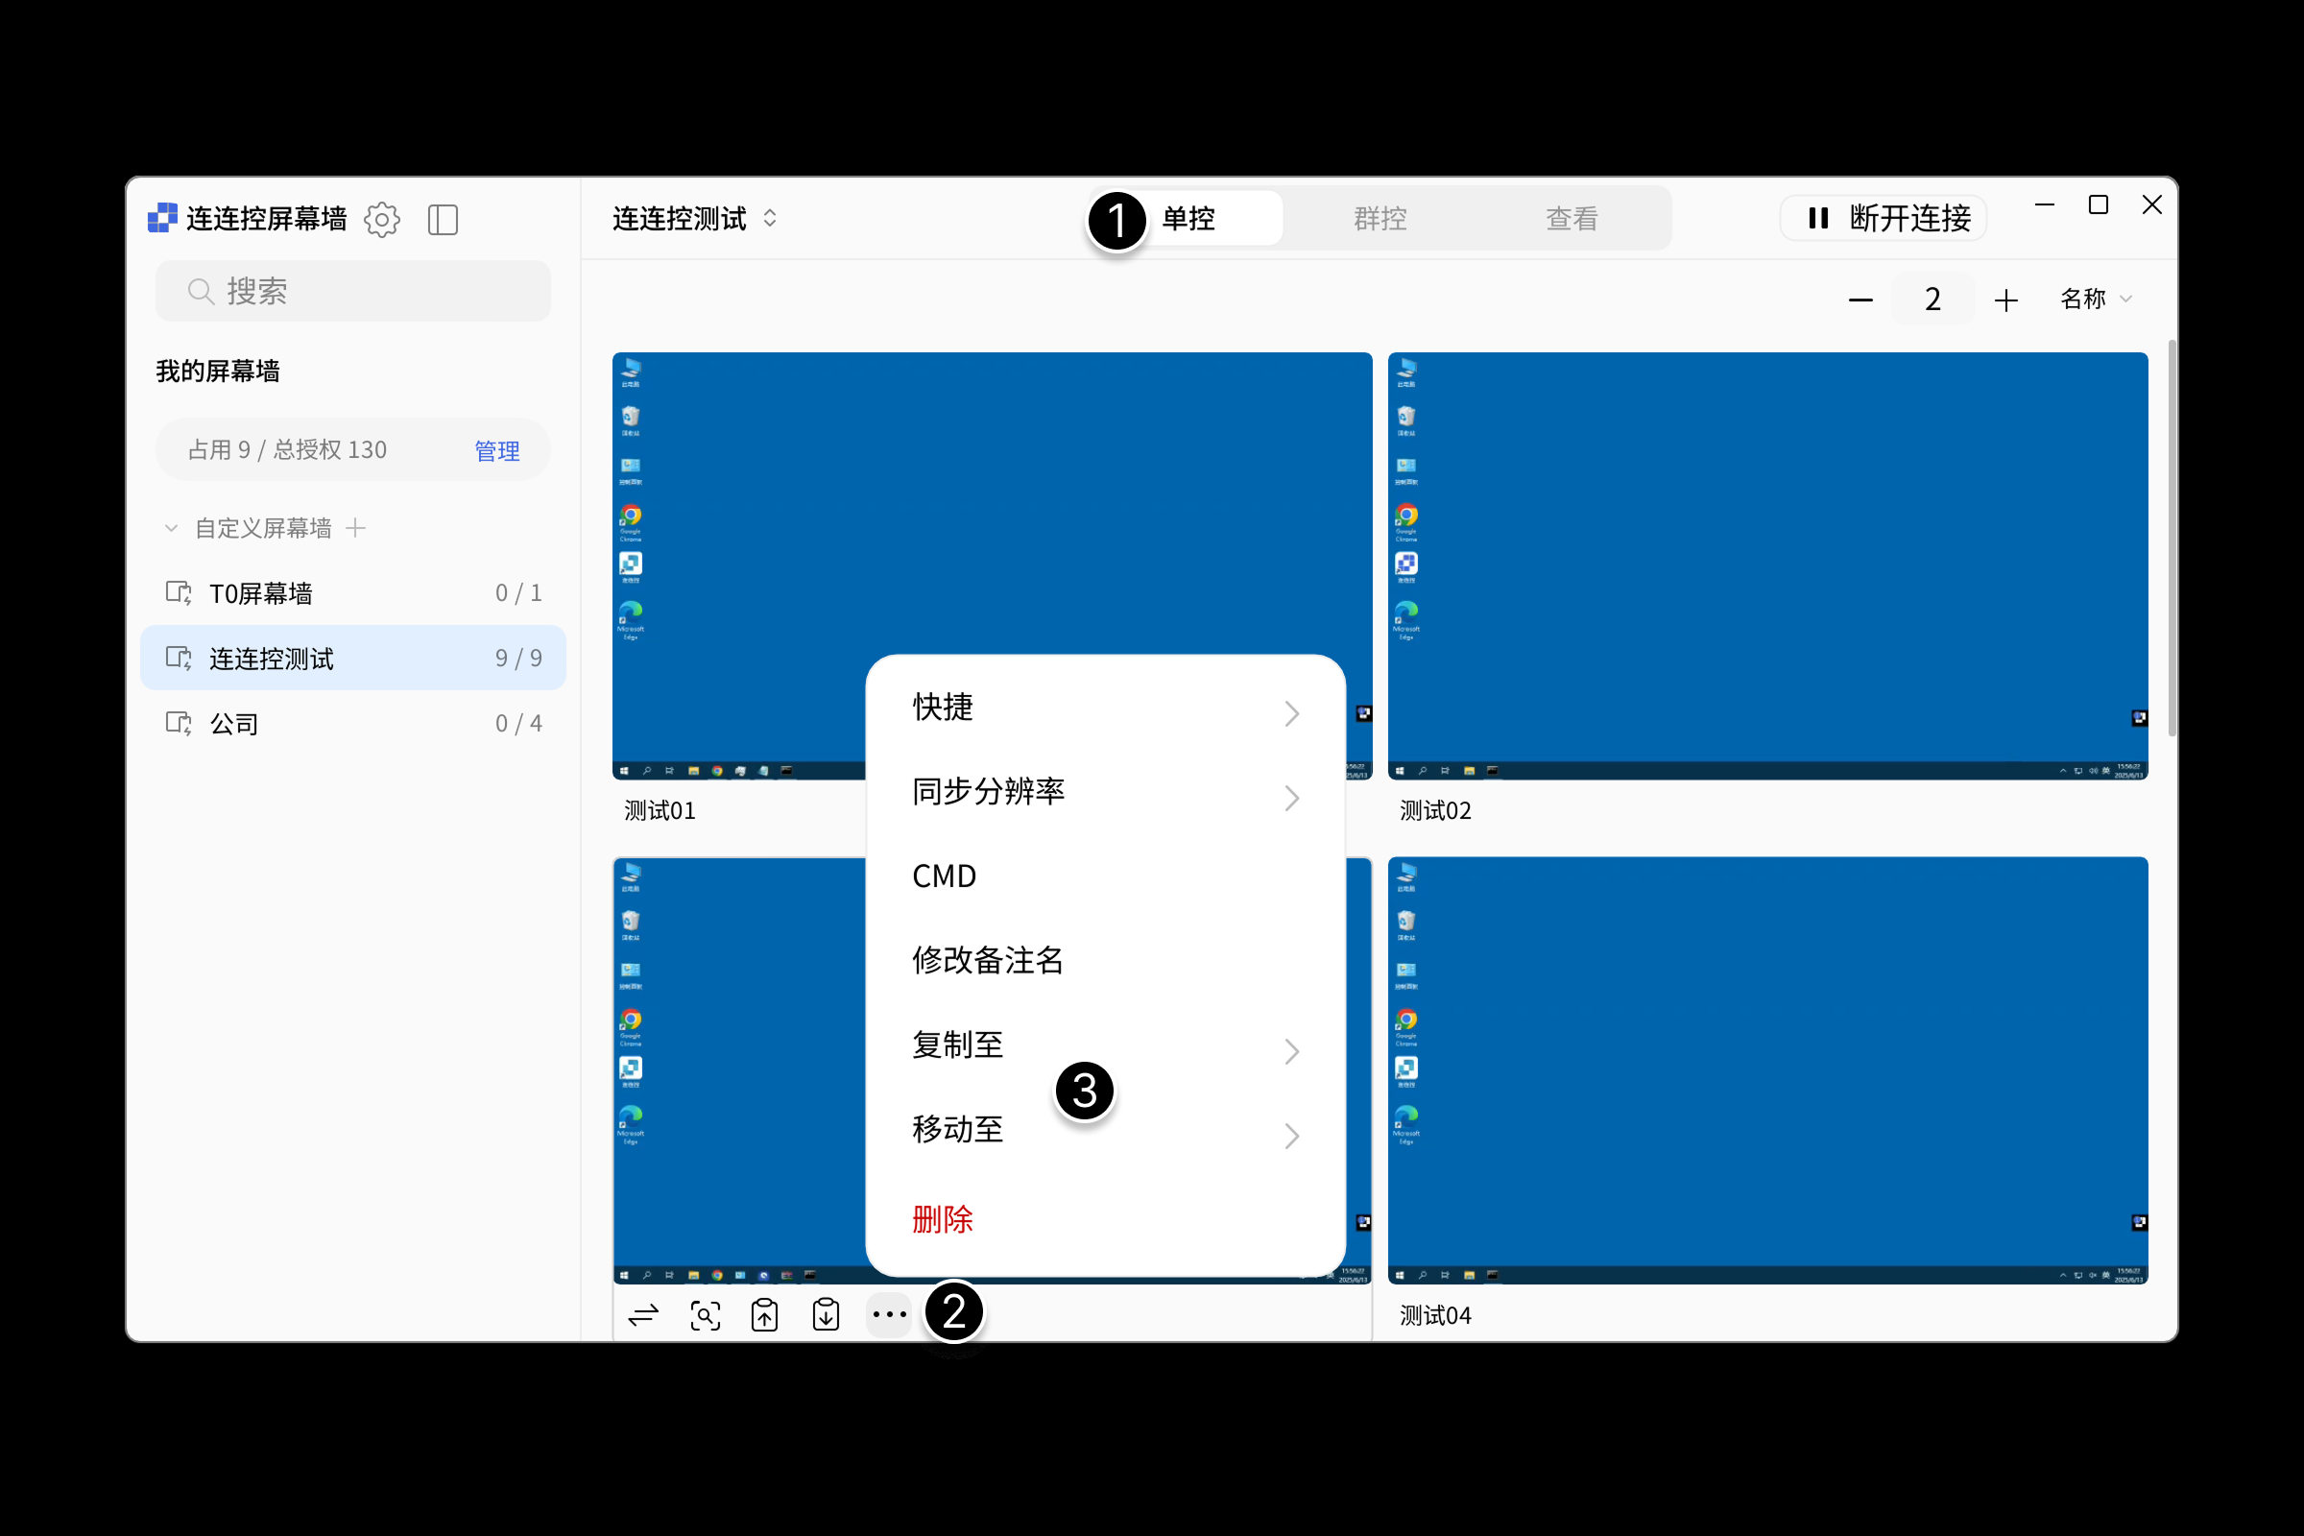The height and width of the screenshot is (1536, 2304).
Task: Select T0屏幕墙 in sidebar
Action: [353, 592]
